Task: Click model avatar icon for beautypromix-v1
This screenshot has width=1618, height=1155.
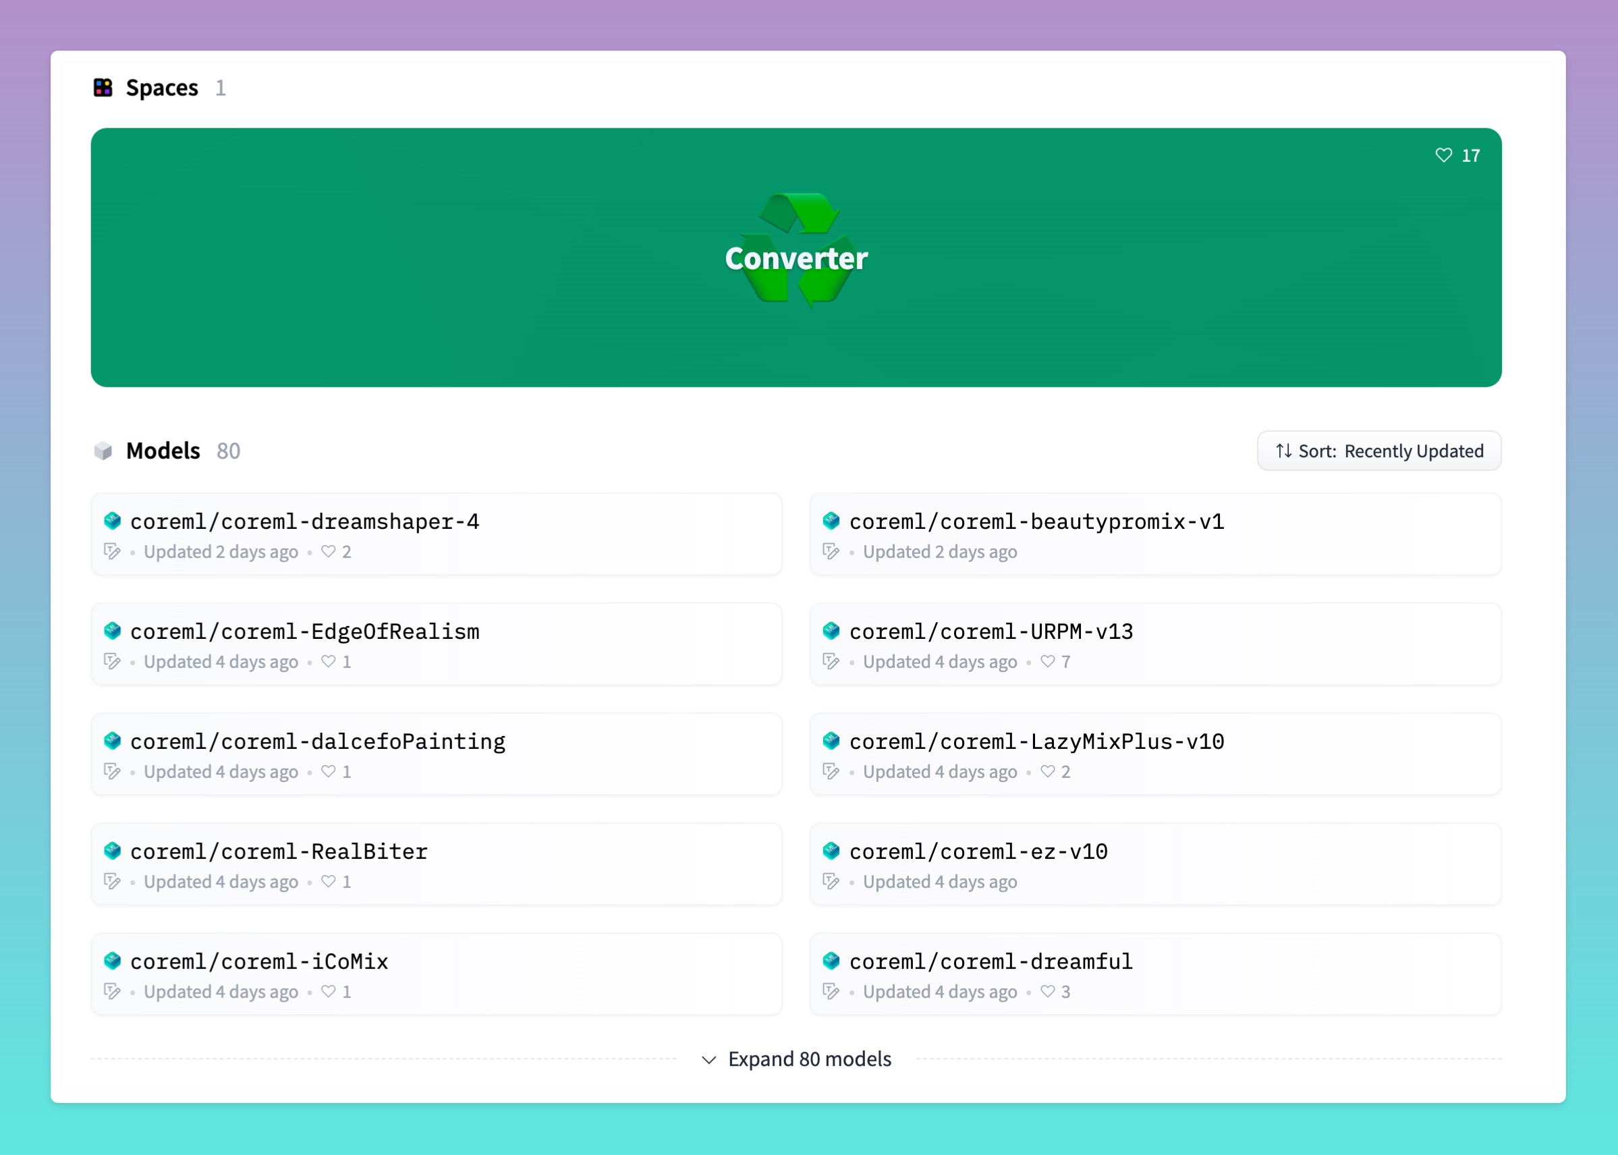Action: pyautogui.click(x=831, y=521)
